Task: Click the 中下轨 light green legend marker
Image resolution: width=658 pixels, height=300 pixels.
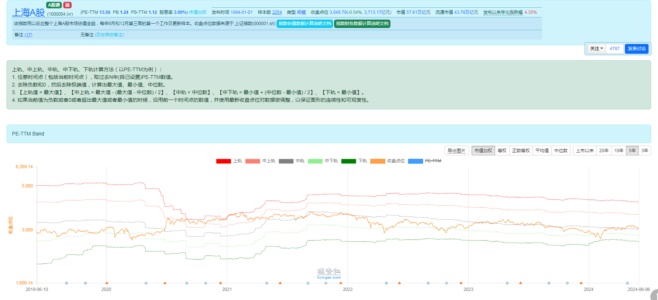Action: tap(315, 161)
